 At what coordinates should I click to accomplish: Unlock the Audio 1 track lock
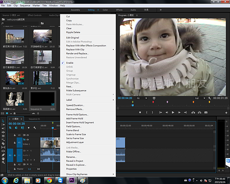(x=15, y=155)
